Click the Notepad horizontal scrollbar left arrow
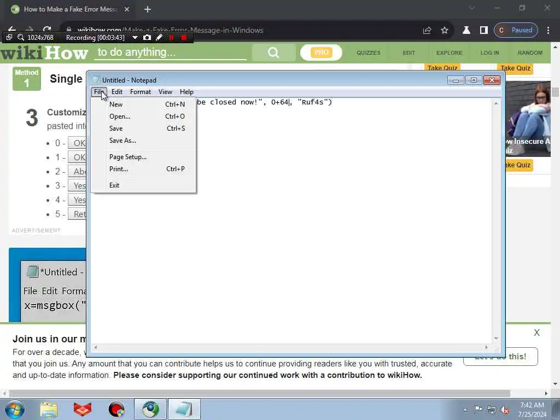 click(95, 347)
